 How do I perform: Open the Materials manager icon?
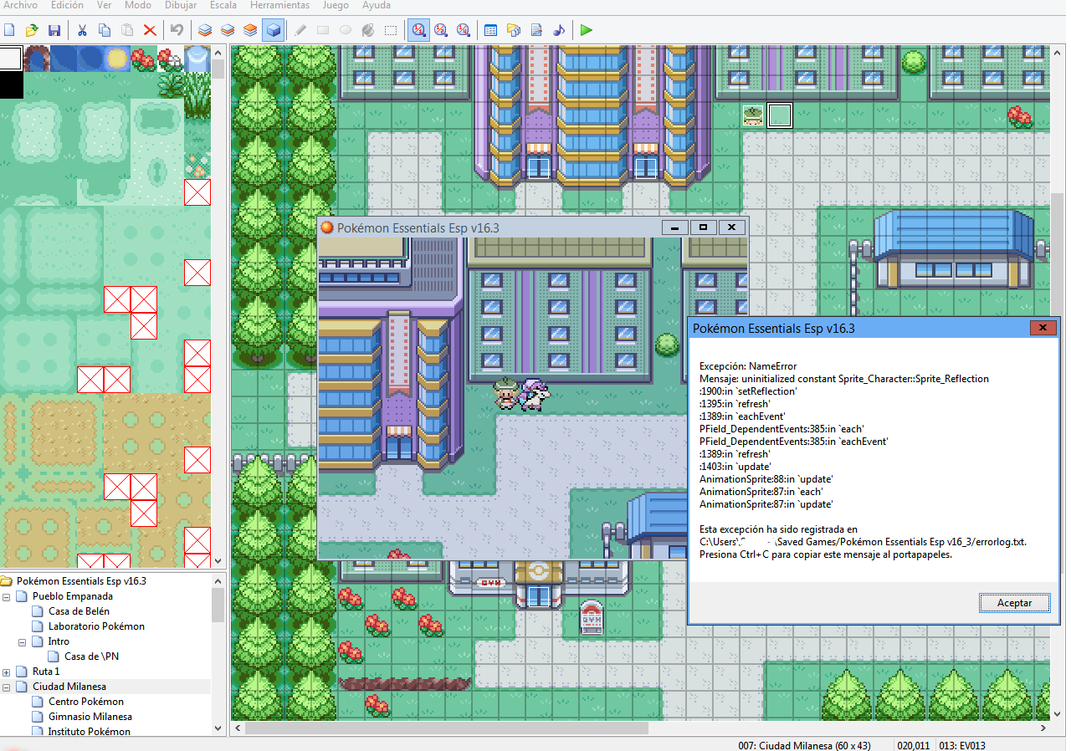coord(514,30)
